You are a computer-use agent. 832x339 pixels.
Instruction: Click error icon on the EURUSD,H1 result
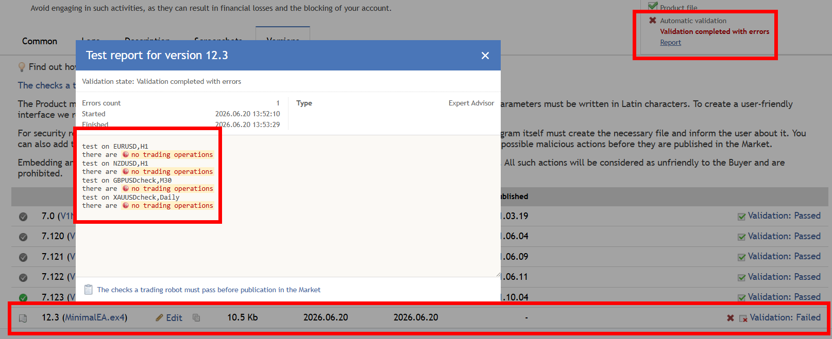125,154
